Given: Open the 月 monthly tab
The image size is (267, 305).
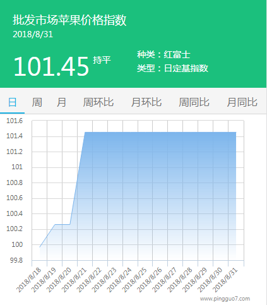Looking at the screenshot, I should (x=61, y=102).
